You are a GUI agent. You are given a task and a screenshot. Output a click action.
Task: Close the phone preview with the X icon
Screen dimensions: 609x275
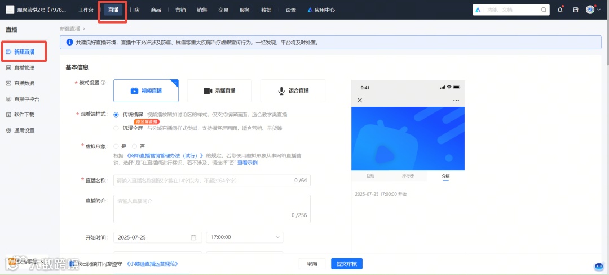[360, 100]
